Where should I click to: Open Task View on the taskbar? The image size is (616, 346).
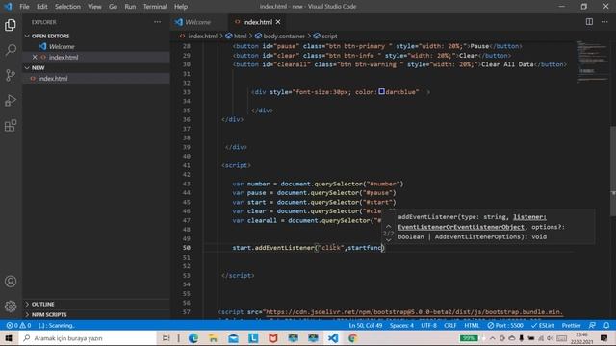167,338
